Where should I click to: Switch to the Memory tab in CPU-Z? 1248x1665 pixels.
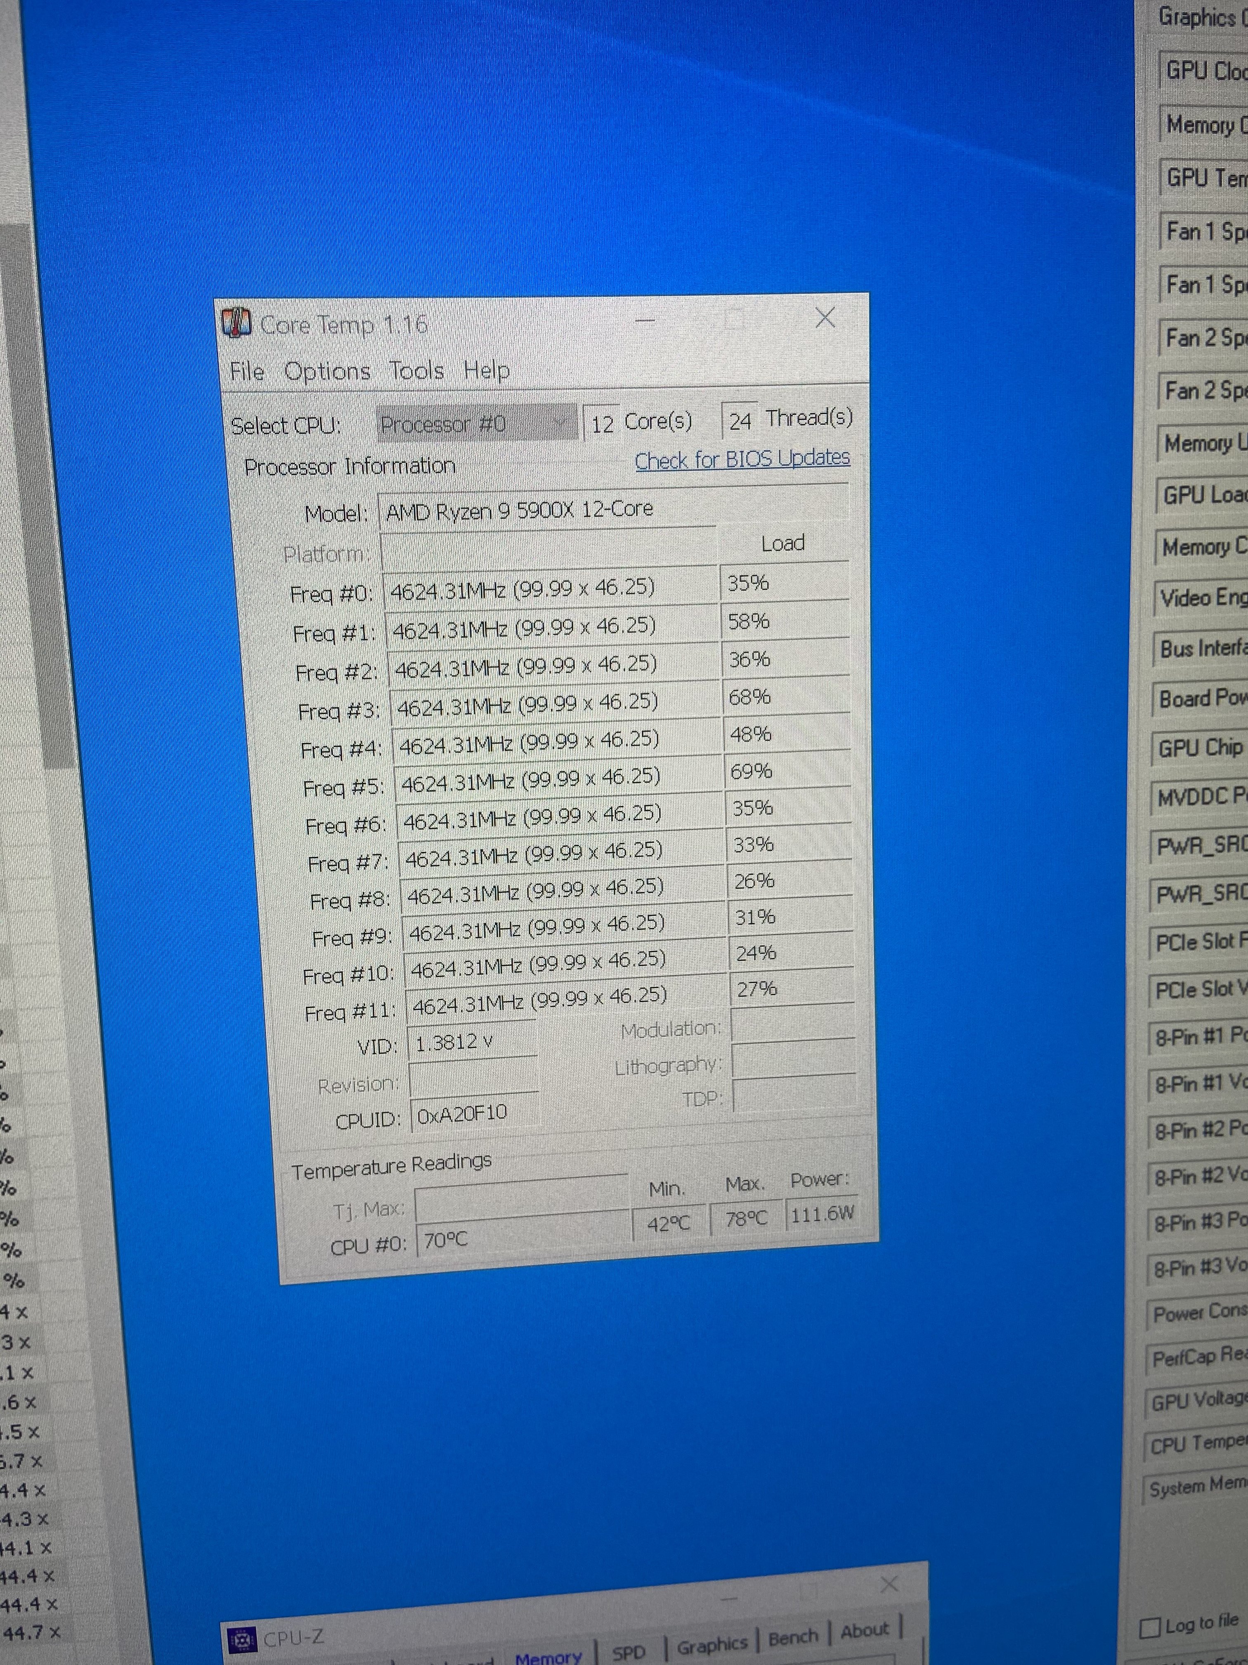pyautogui.click(x=548, y=1656)
